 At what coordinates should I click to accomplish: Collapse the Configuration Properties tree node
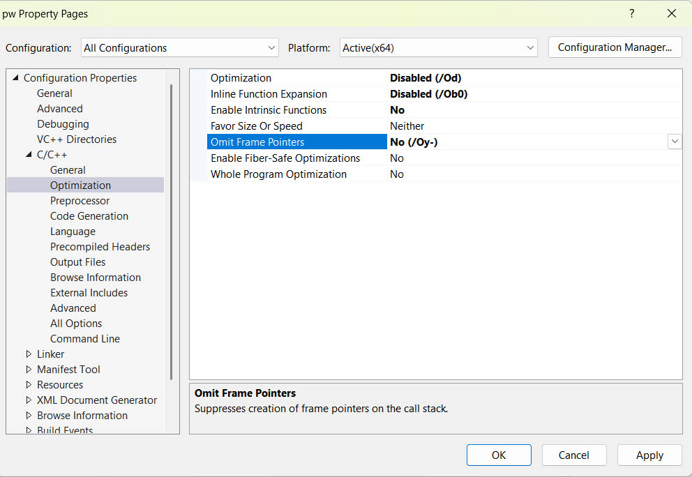tap(15, 78)
